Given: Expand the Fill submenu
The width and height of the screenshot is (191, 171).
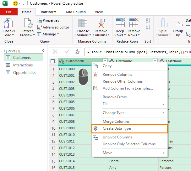Looking at the screenshot, I should 163,104.
